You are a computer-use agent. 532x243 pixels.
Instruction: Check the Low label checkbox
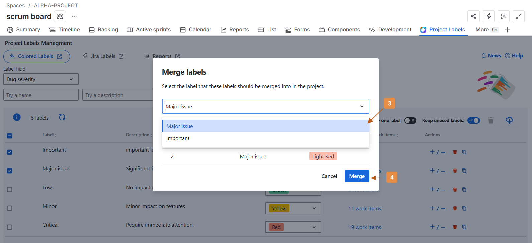point(9,189)
